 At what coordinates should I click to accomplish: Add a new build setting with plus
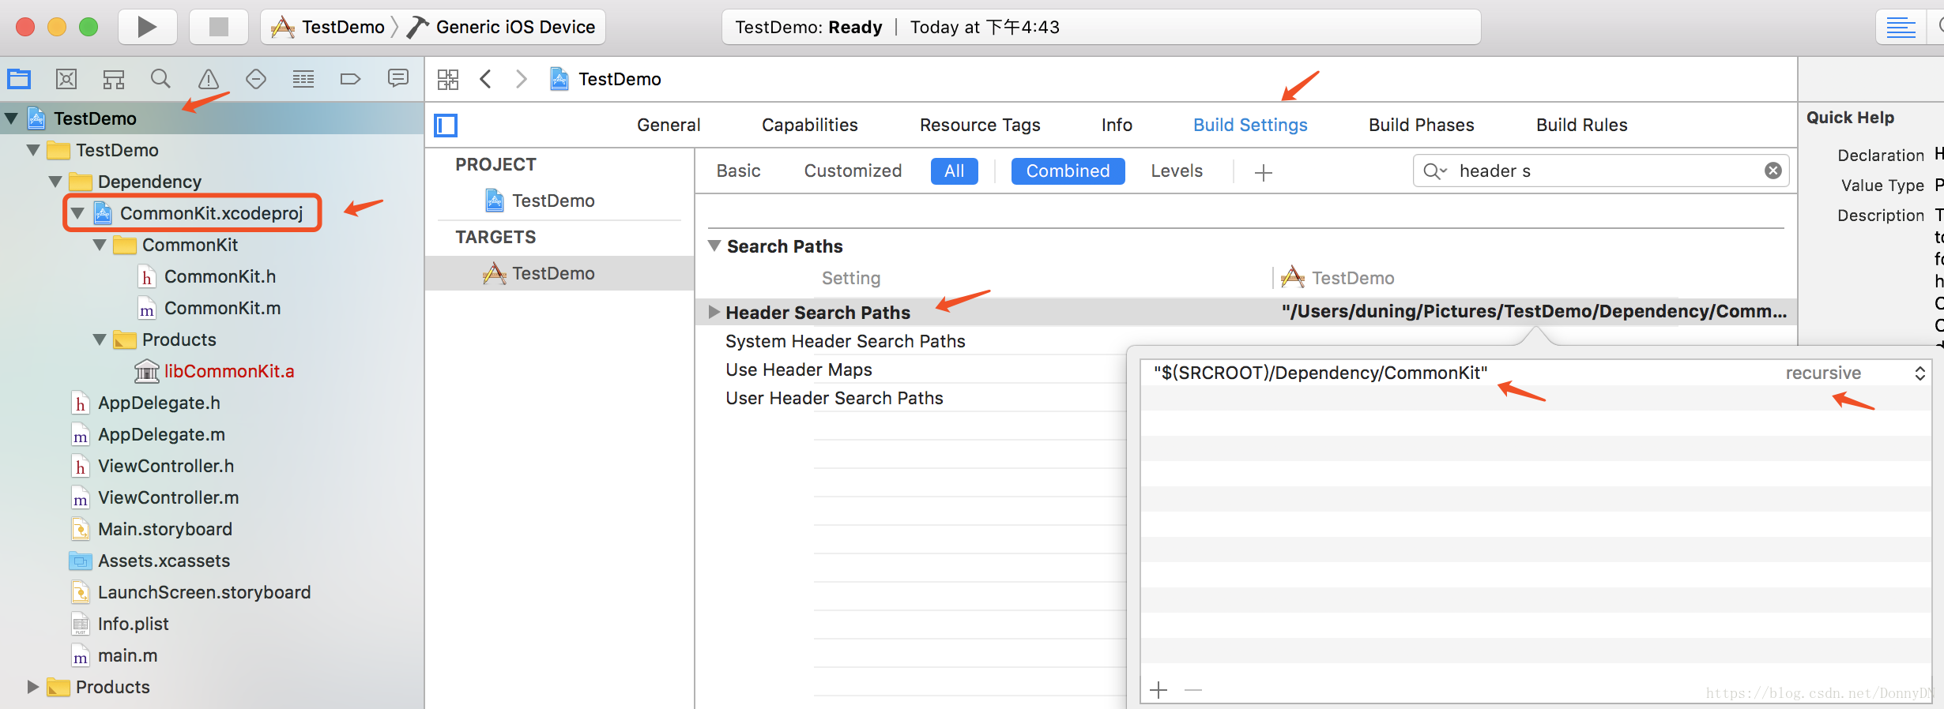click(1264, 172)
